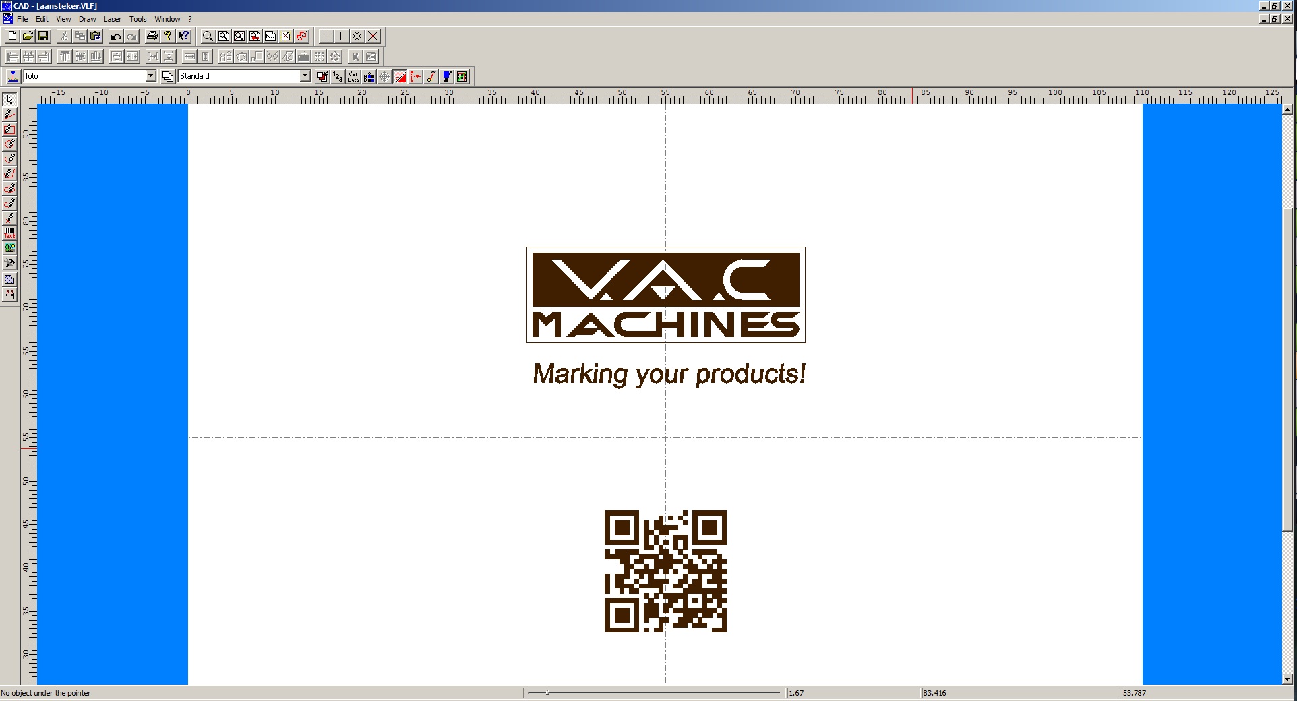1297x701 pixels.
Task: Select the insert picture tool
Action: coord(9,248)
